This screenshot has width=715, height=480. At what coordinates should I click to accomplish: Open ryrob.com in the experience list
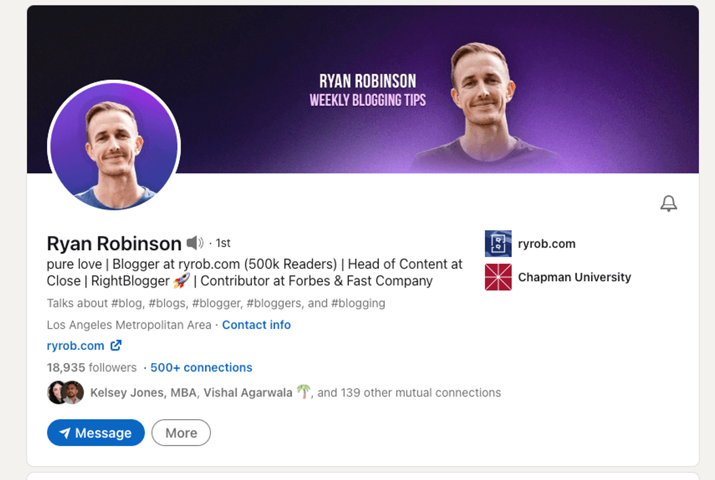point(547,243)
